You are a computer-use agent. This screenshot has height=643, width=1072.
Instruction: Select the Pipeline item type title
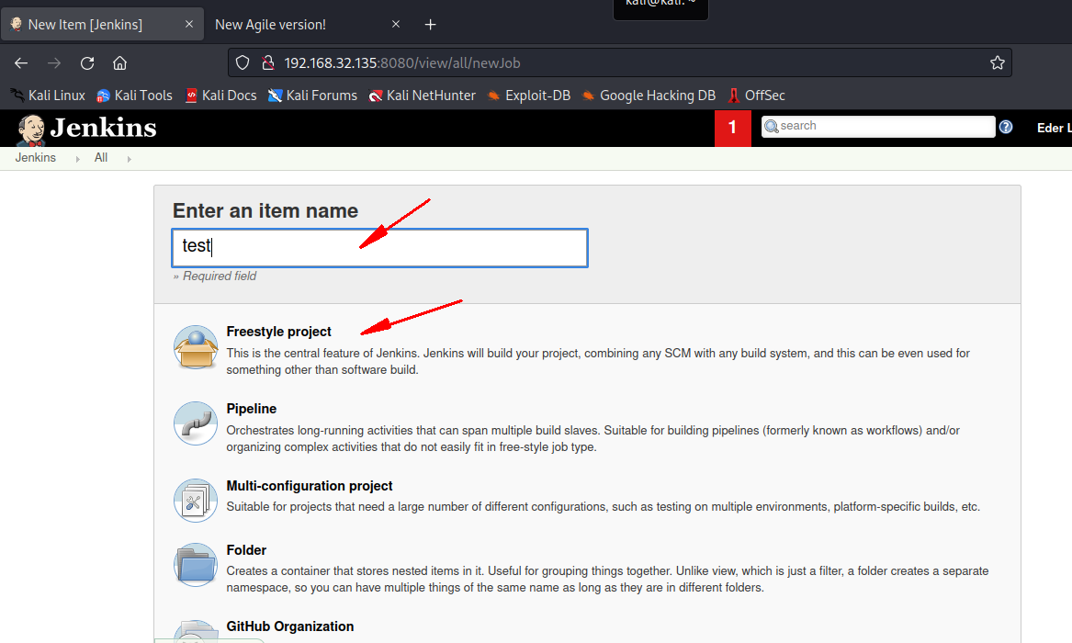tap(252, 409)
